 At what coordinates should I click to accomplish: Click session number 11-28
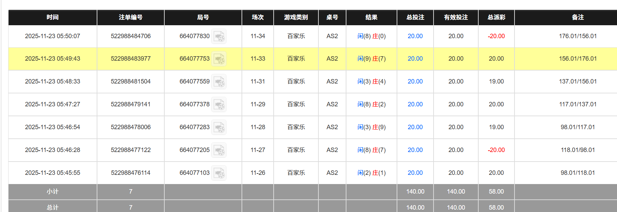[x=258, y=127]
